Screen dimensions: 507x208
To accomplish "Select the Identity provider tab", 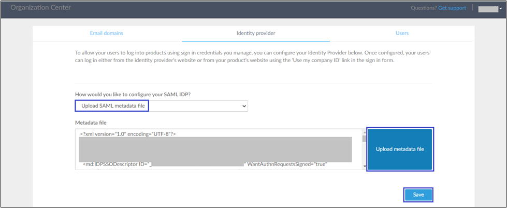I will click(255, 33).
